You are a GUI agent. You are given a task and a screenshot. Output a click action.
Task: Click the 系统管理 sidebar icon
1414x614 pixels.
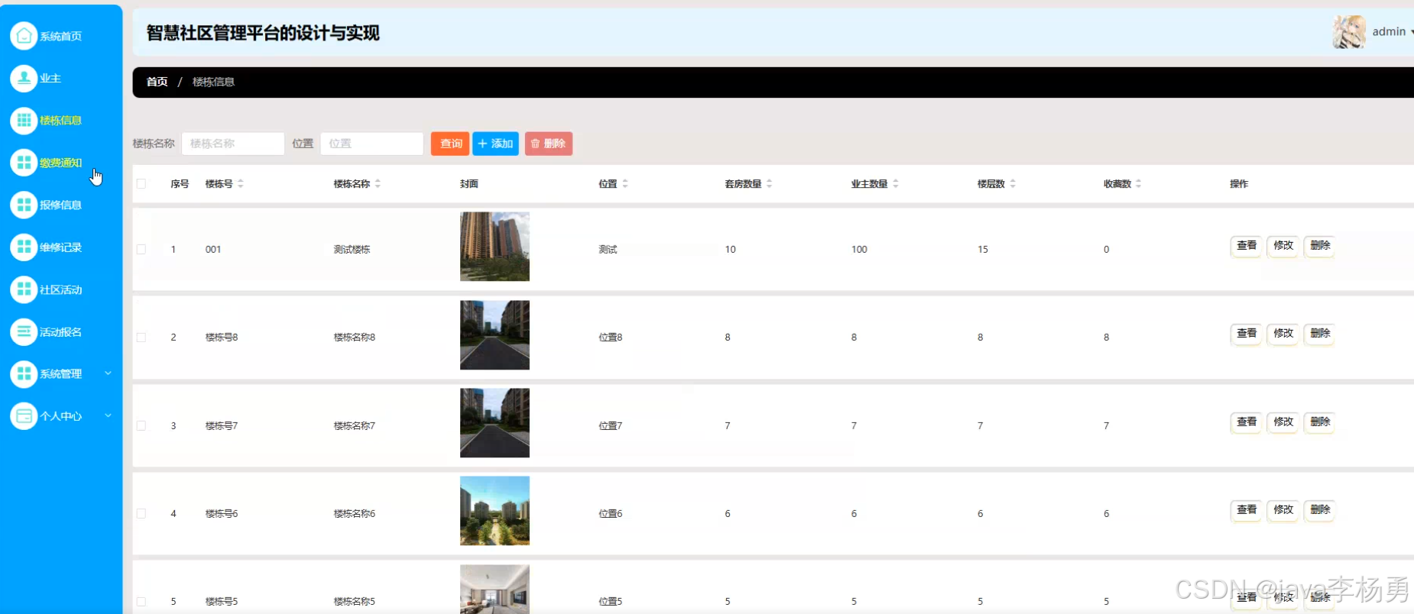(24, 373)
